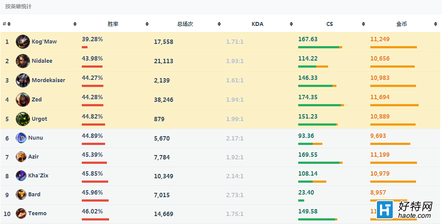Open Nidalee name link
This screenshot has height=224, width=442.
[x=42, y=61]
